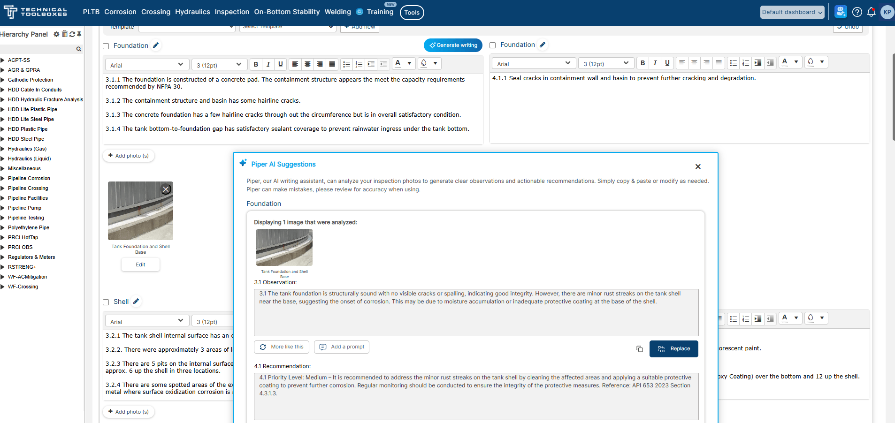The height and width of the screenshot is (423, 895).
Task: Check the left Foundation checkbox
Action: 106,46
